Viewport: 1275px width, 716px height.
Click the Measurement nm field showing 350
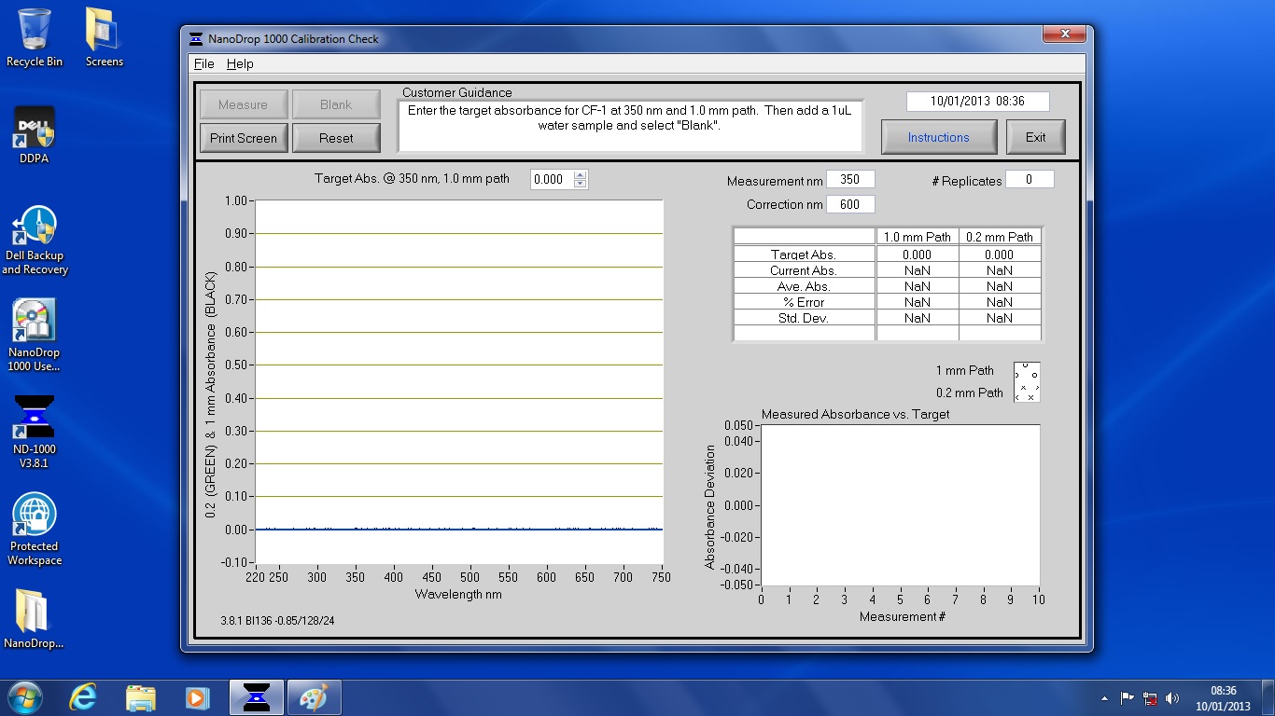850,180
